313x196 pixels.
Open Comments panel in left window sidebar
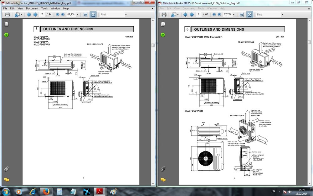(x=6, y=180)
